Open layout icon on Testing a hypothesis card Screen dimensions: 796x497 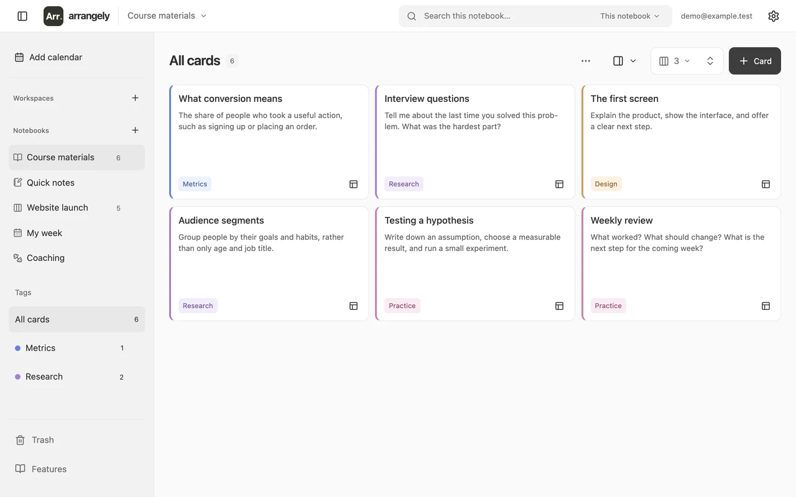pos(559,306)
